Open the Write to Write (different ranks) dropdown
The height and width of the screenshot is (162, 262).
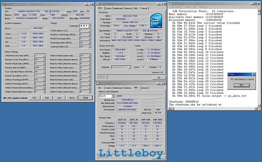click(x=90, y=88)
